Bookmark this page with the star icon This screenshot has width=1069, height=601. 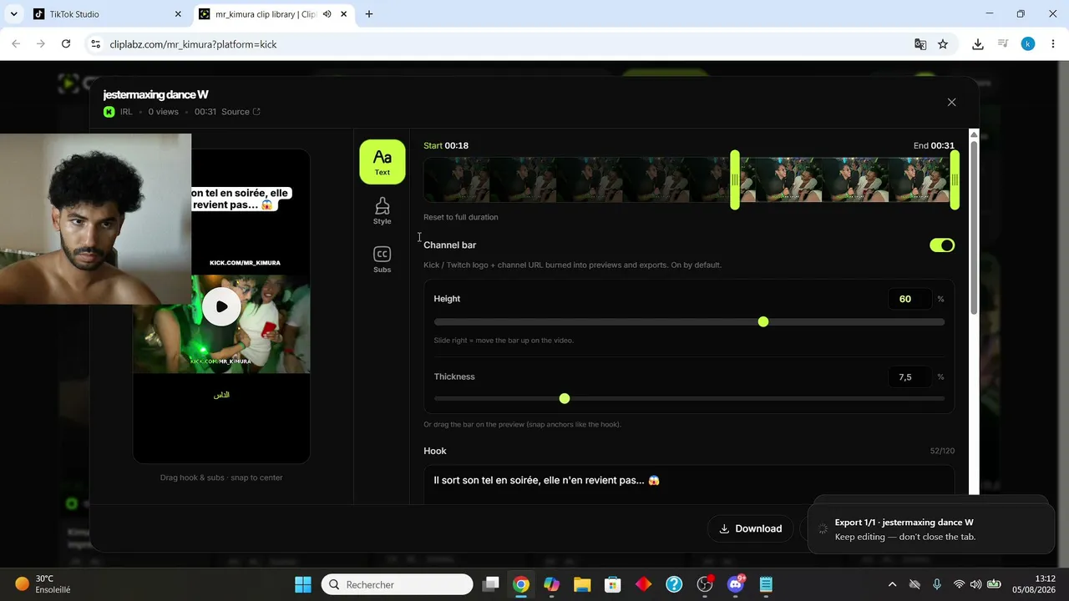pos(943,44)
